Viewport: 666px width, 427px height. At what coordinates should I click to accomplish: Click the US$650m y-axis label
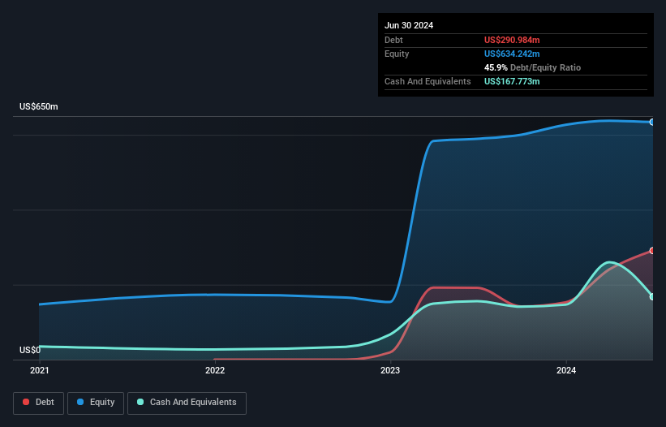point(39,106)
